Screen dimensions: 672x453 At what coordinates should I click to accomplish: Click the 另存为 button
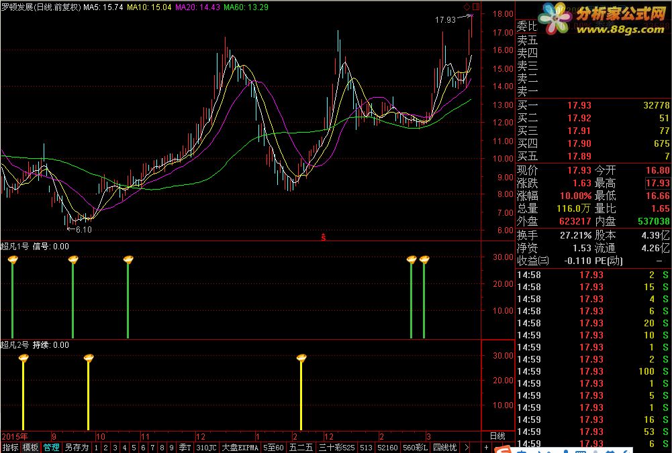click(77, 448)
